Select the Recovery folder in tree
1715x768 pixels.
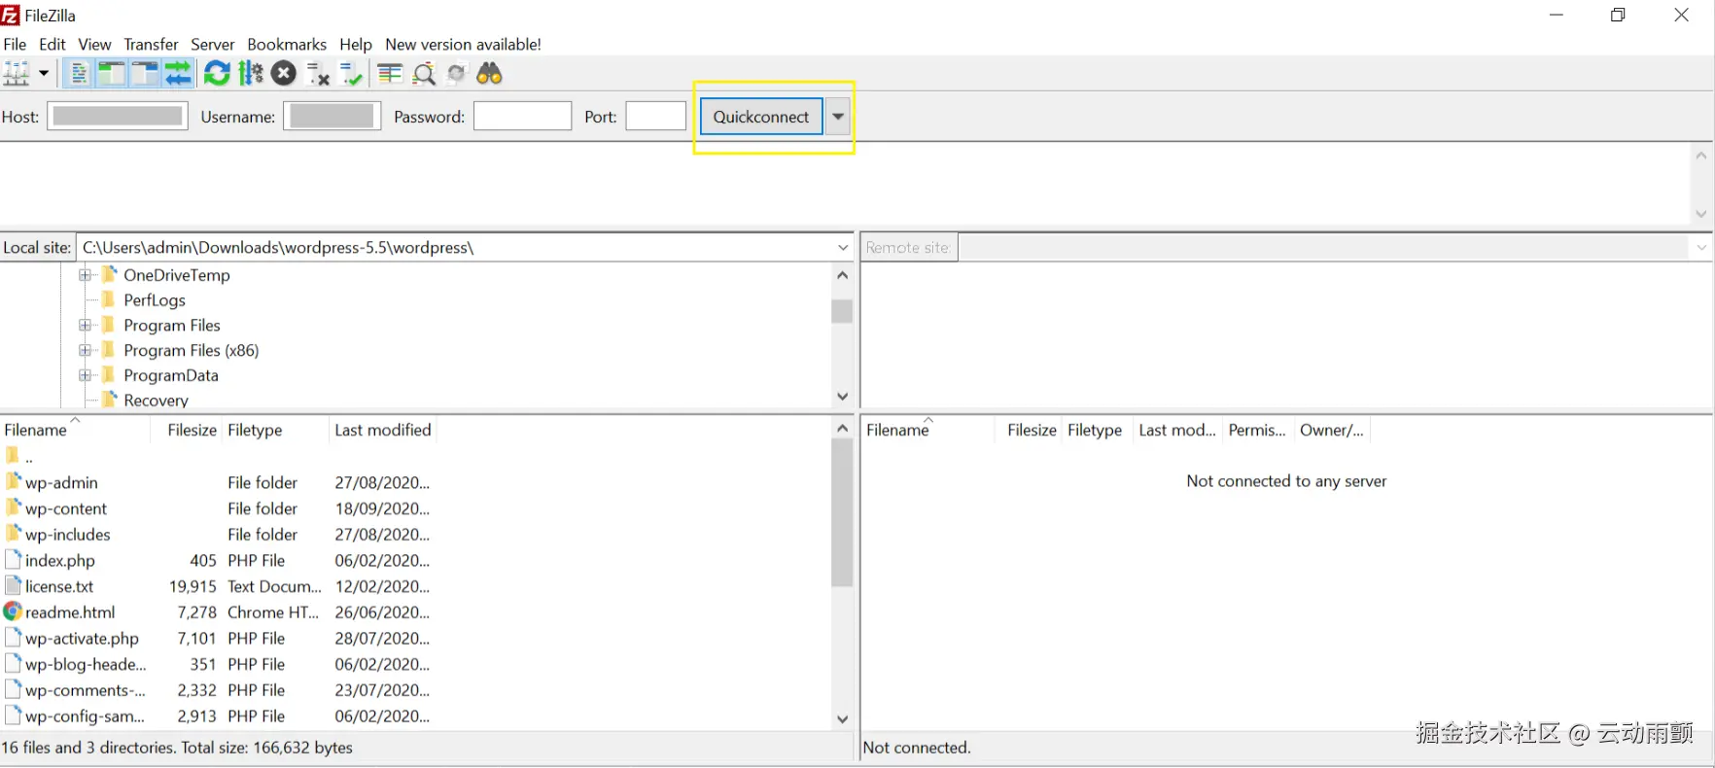pyautogui.click(x=157, y=401)
